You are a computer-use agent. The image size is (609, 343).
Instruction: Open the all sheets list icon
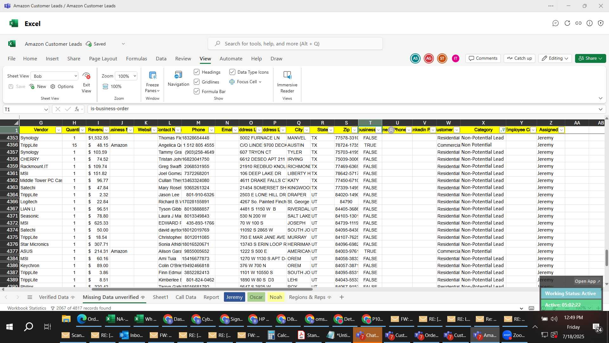(x=30, y=297)
